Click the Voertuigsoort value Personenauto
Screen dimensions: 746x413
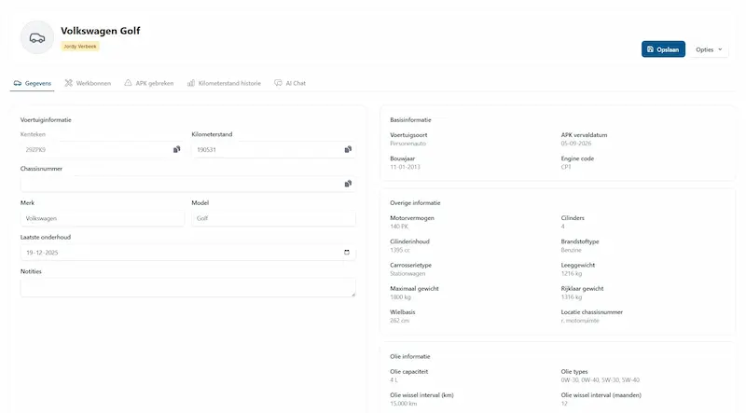coord(408,144)
